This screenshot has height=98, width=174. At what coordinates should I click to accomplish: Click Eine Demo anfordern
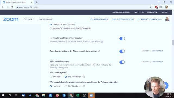point(121,12)
